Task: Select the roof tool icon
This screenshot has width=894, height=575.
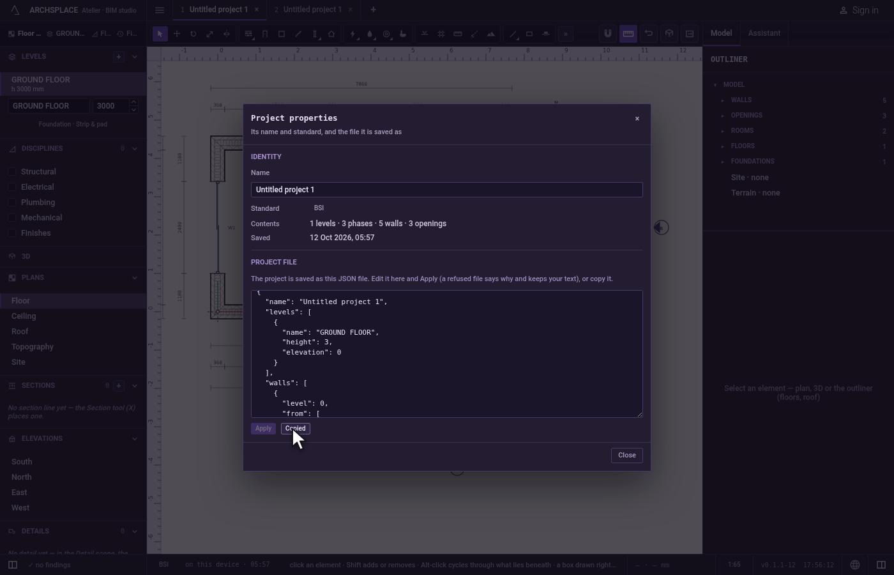Action: pyautogui.click(x=331, y=34)
